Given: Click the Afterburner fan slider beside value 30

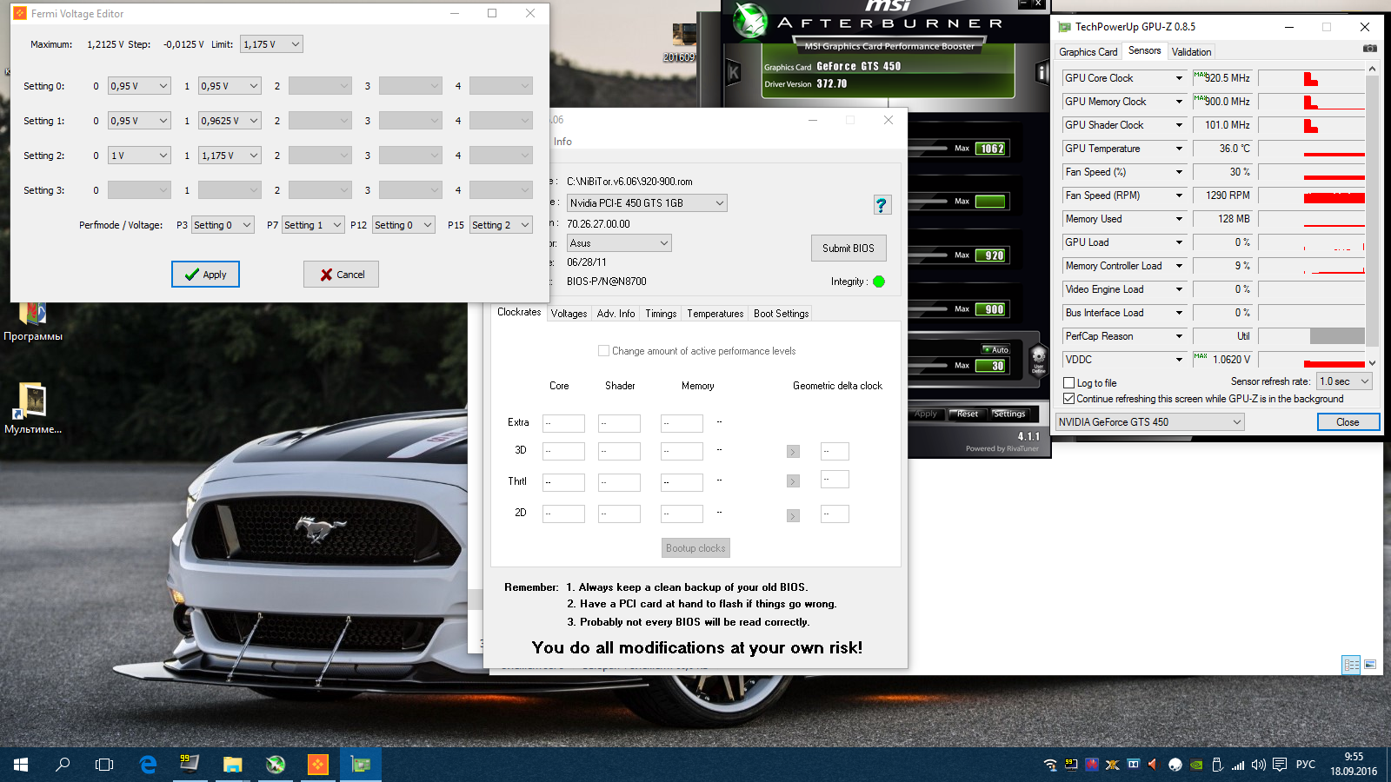Looking at the screenshot, I should click(x=927, y=366).
